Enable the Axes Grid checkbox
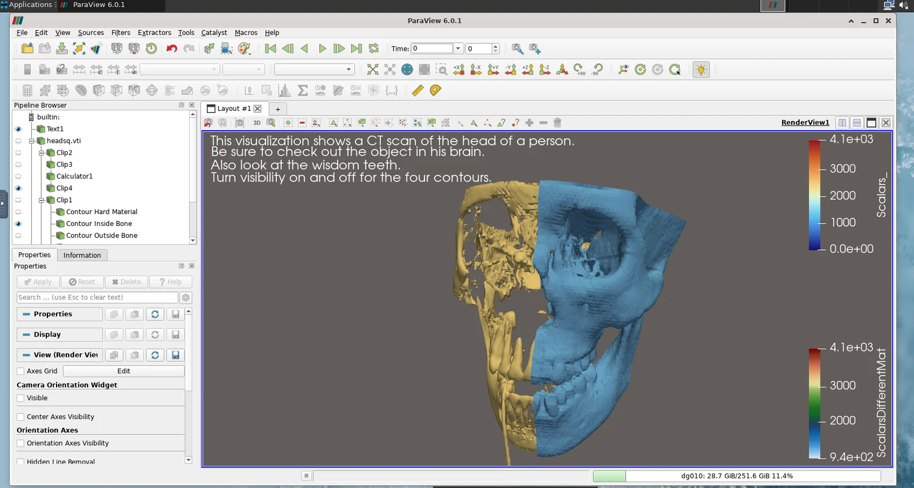Screen dimensions: 914x488 pyautogui.click(x=21, y=371)
